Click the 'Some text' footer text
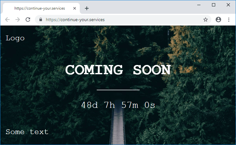Image resolution: width=236 pixels, height=145 pixels. point(27,132)
